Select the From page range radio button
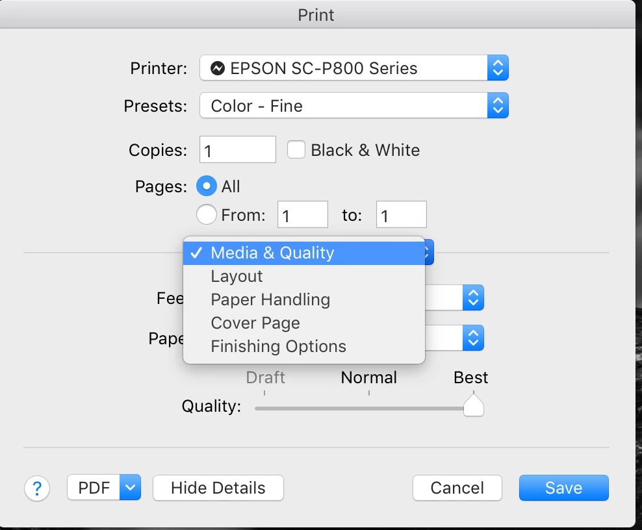 click(207, 215)
